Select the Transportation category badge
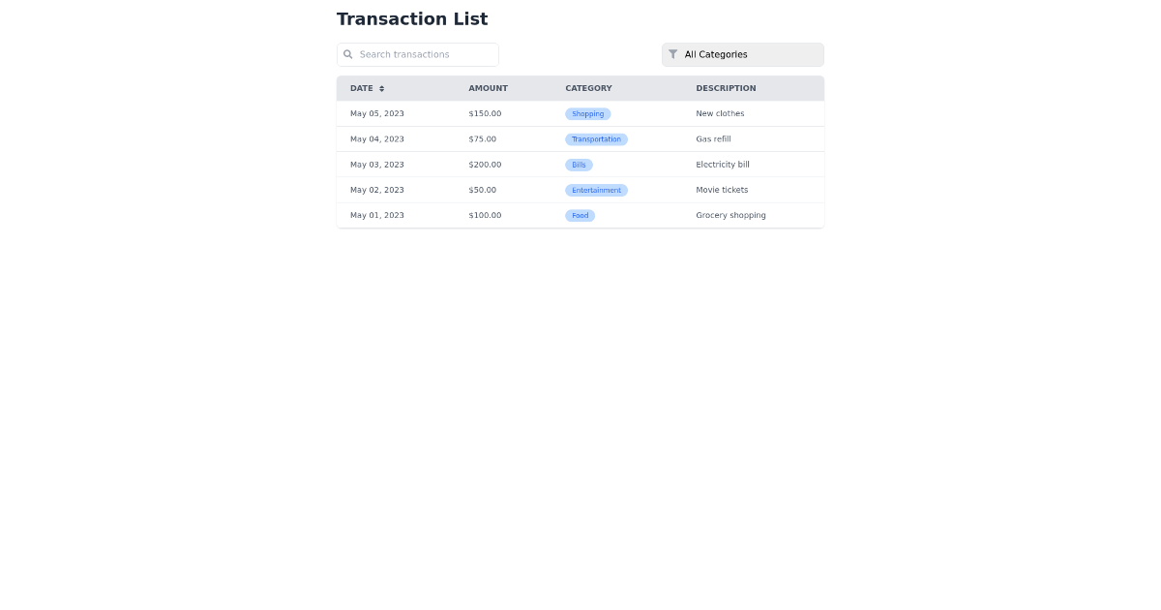This screenshot has height=610, width=1161. [596, 138]
